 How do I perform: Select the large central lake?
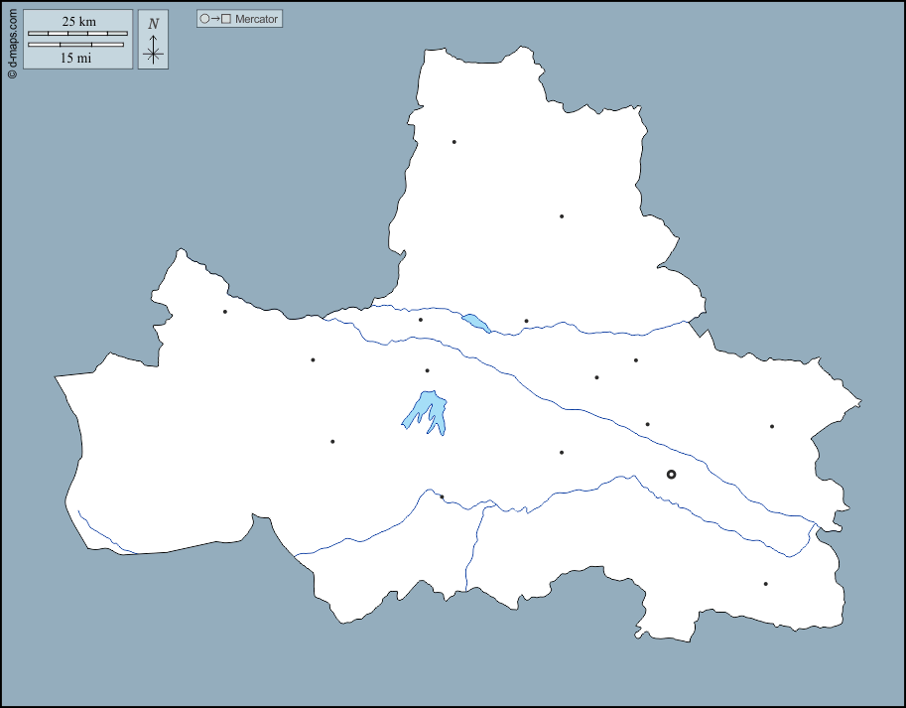tap(429, 411)
